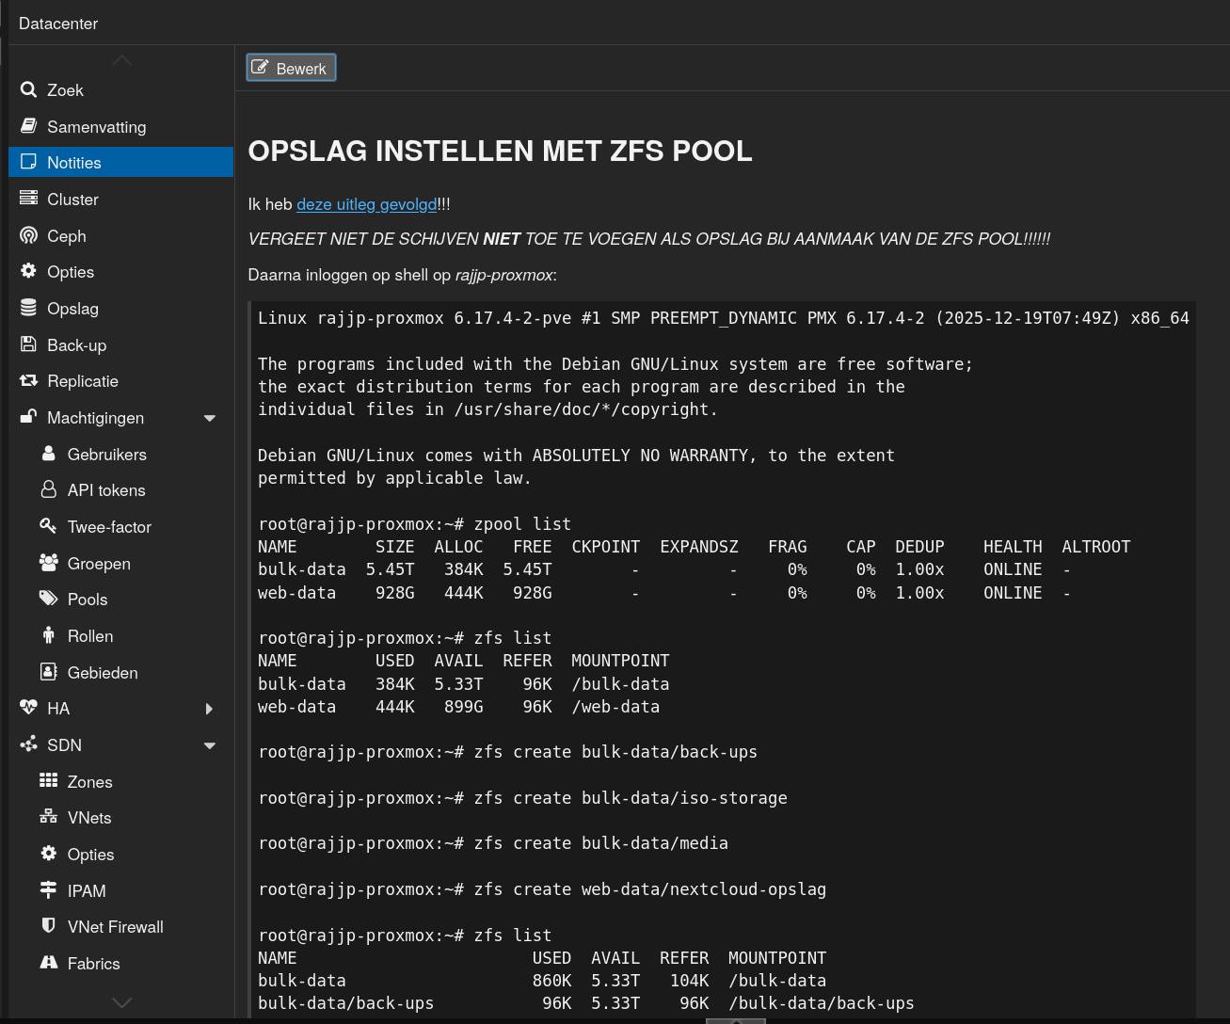
Task: Open the Fabrics entry
Action: click(120, 963)
